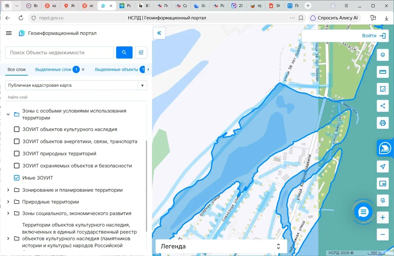Toggle the overview mini-map
This screenshot has width=394, height=256.
383,184
